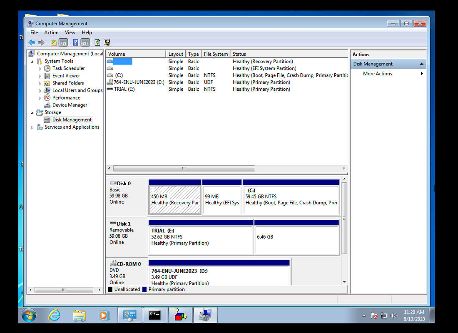Click the console tree horizontal scrollbar thumb
Image resolution: width=458 pixels, height=333 pixels.
click(x=64, y=290)
